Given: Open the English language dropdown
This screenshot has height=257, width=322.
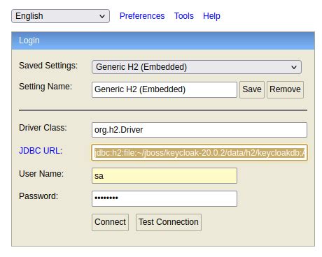Looking at the screenshot, I should tap(60, 16).
